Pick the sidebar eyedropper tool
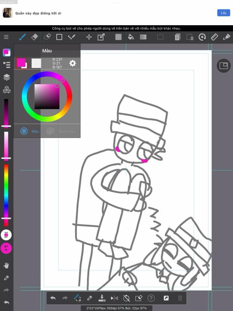Image resolution: width=233 pixels, height=311 pixels. pyautogui.click(x=6, y=278)
